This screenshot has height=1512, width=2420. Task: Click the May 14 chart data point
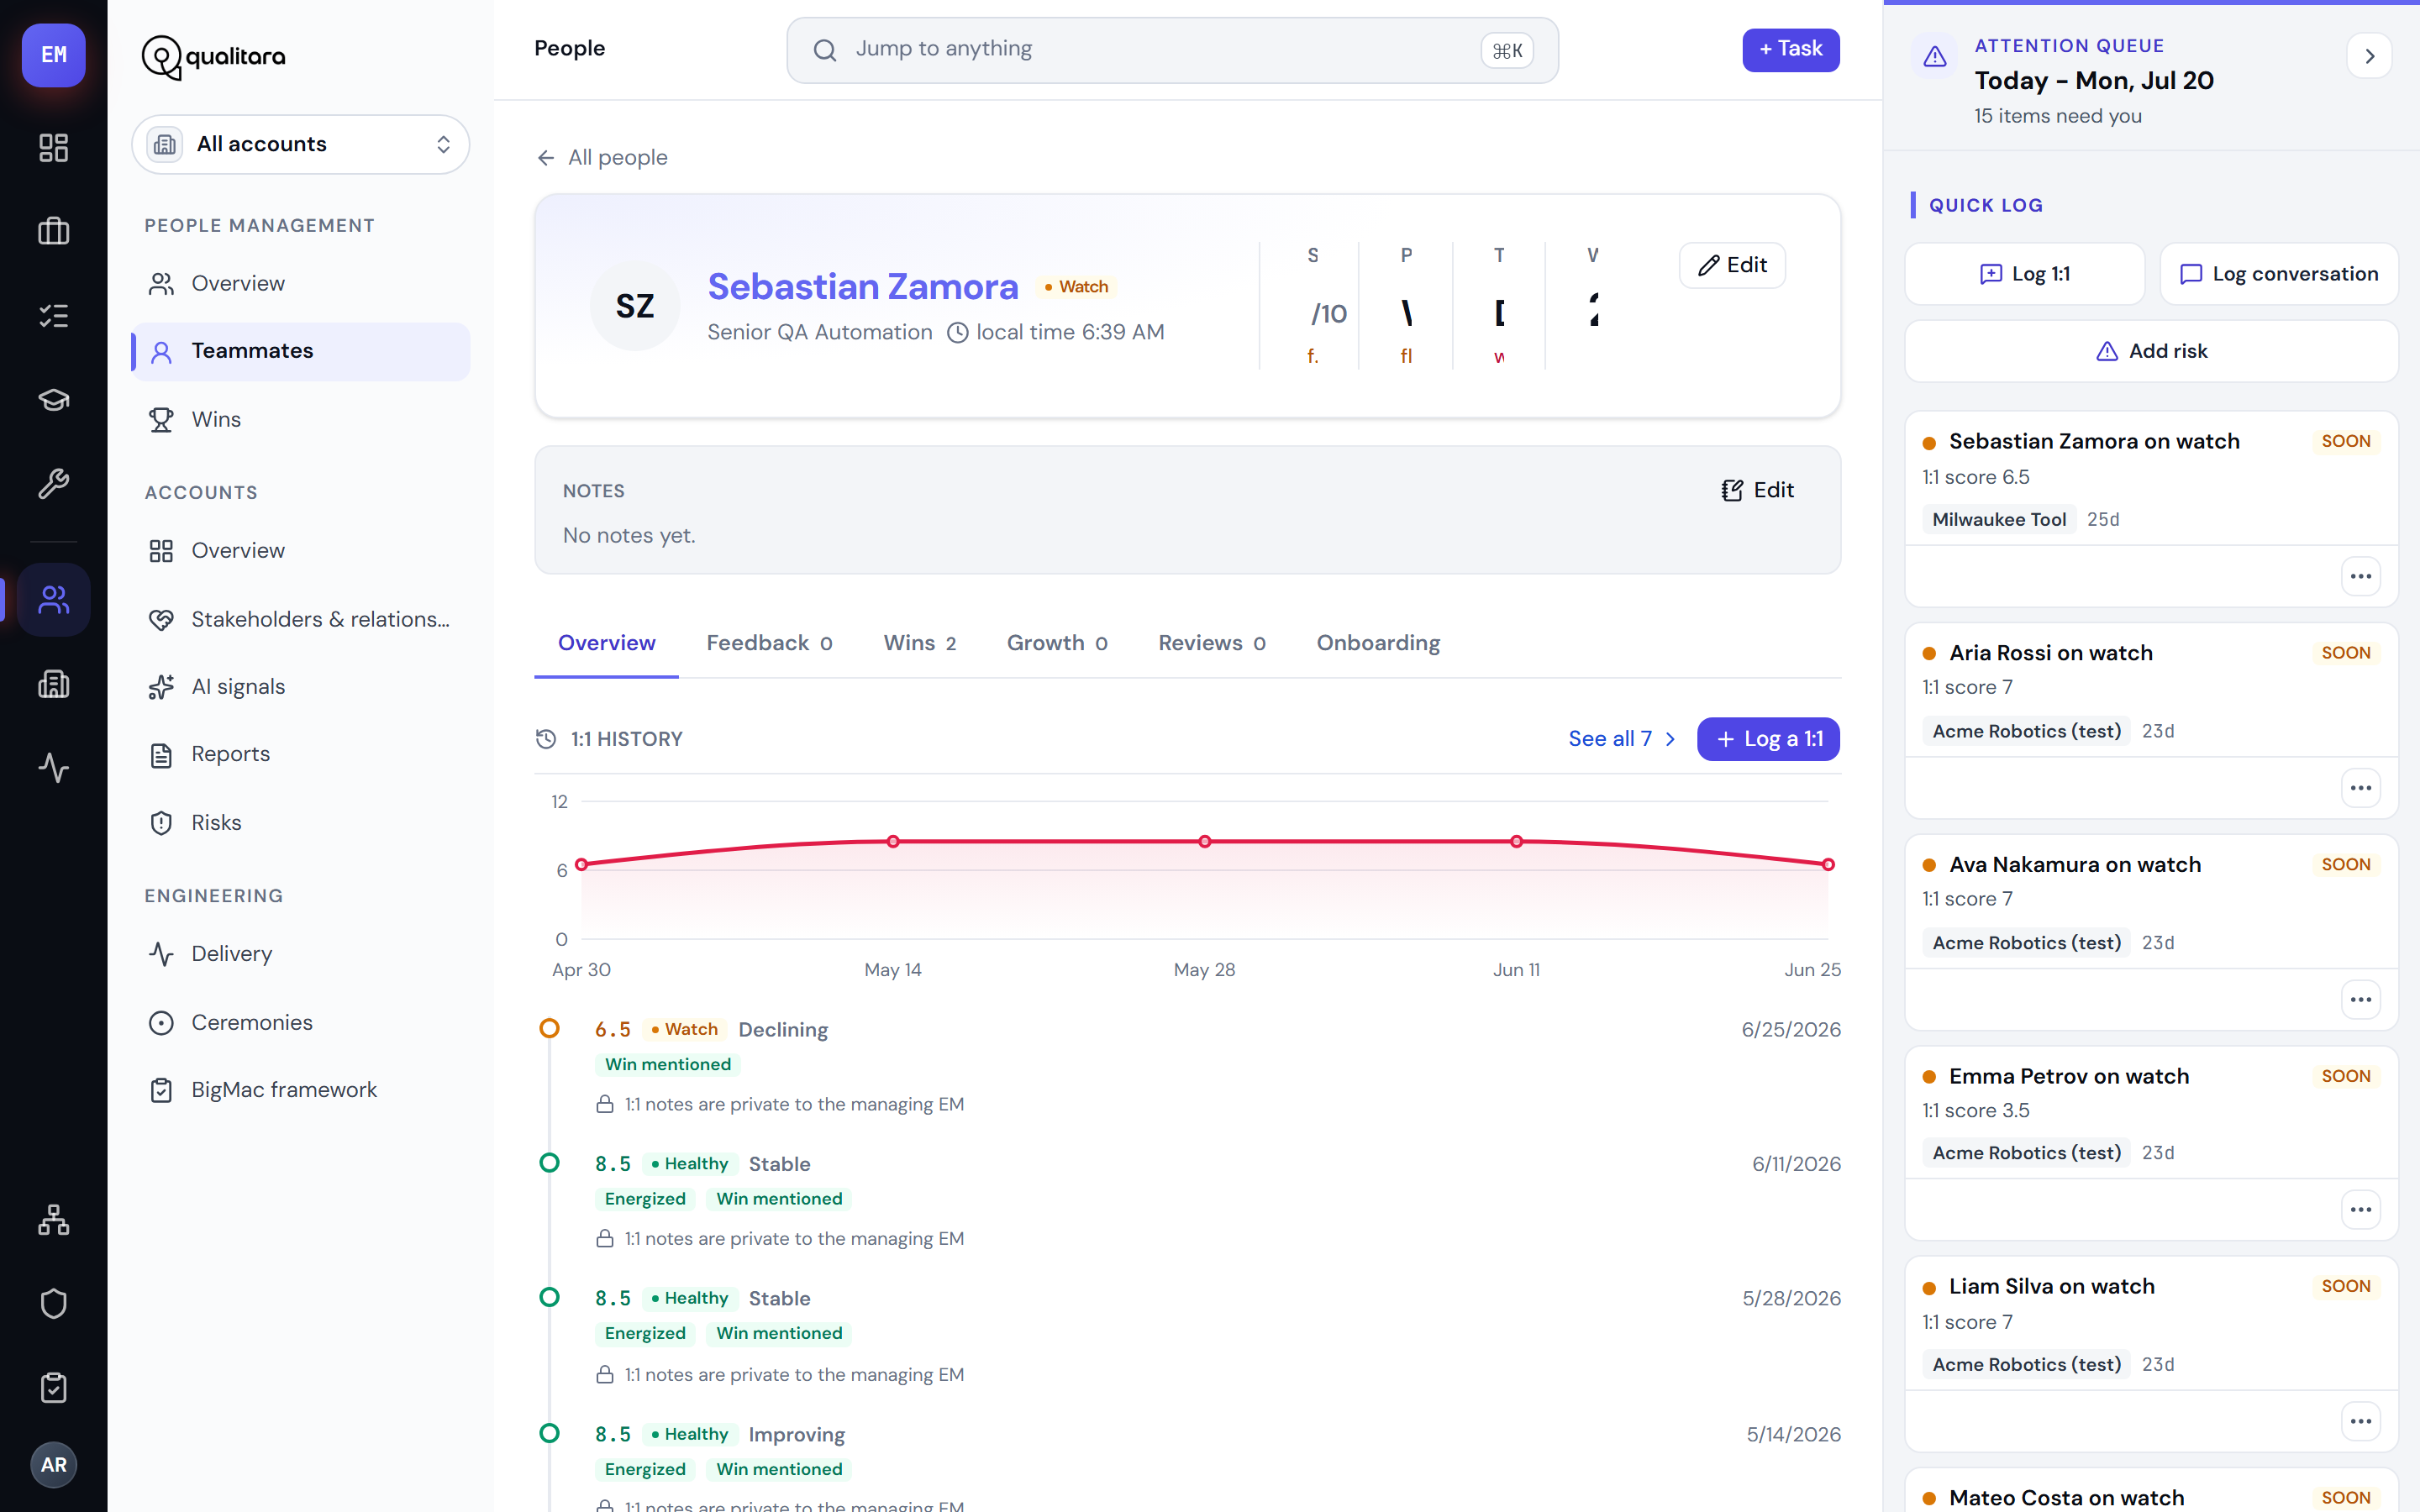click(x=893, y=841)
